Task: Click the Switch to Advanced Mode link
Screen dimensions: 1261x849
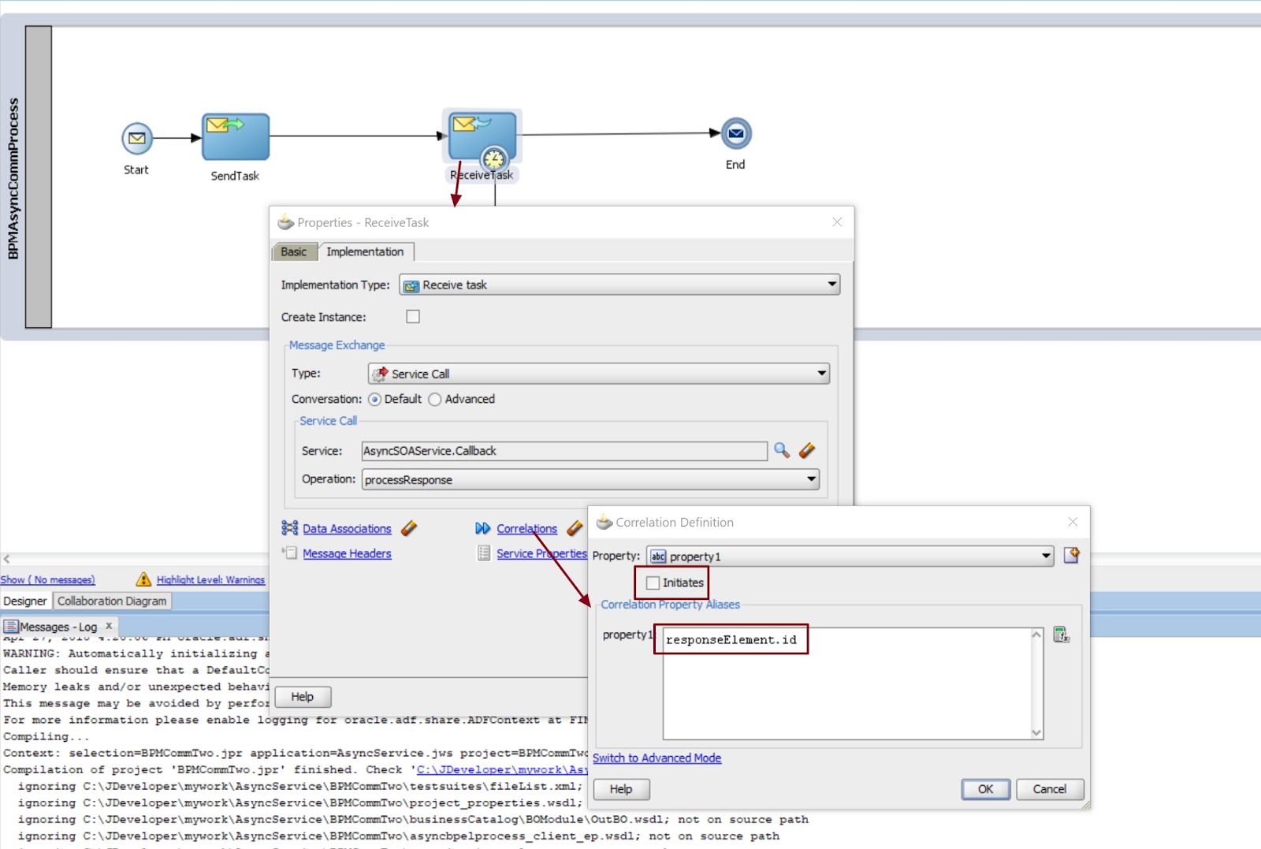Action: coord(657,758)
